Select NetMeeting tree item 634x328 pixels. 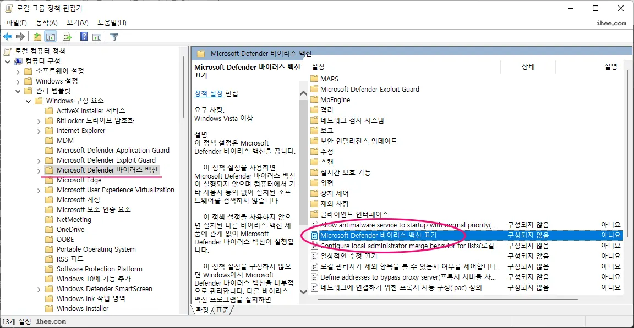tap(74, 220)
